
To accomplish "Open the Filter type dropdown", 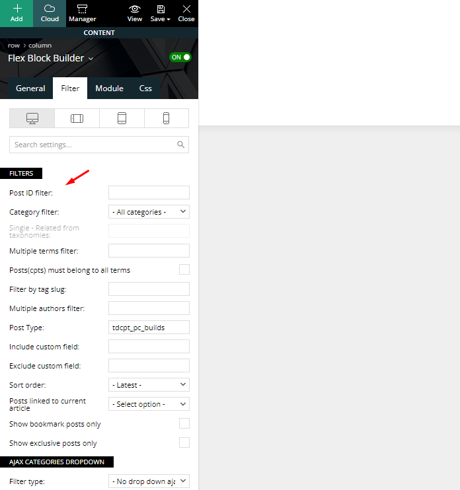I will click(149, 481).
